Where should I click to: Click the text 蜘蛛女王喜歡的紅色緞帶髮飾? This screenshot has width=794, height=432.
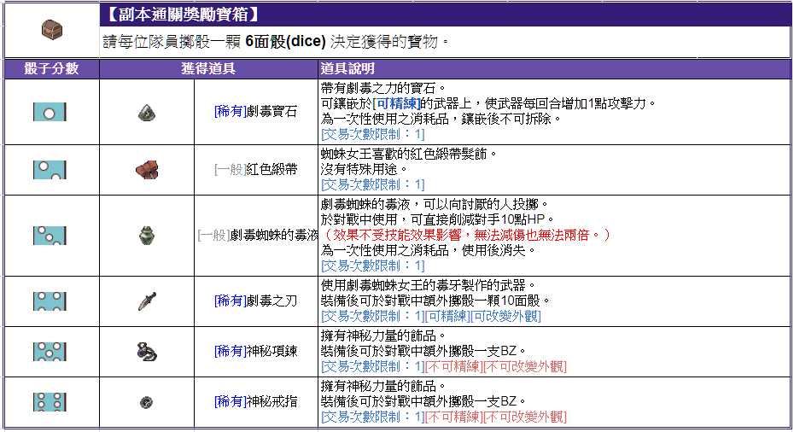409,154
